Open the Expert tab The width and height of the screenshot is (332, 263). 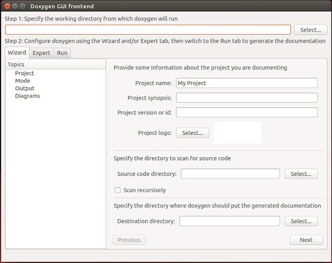point(41,53)
